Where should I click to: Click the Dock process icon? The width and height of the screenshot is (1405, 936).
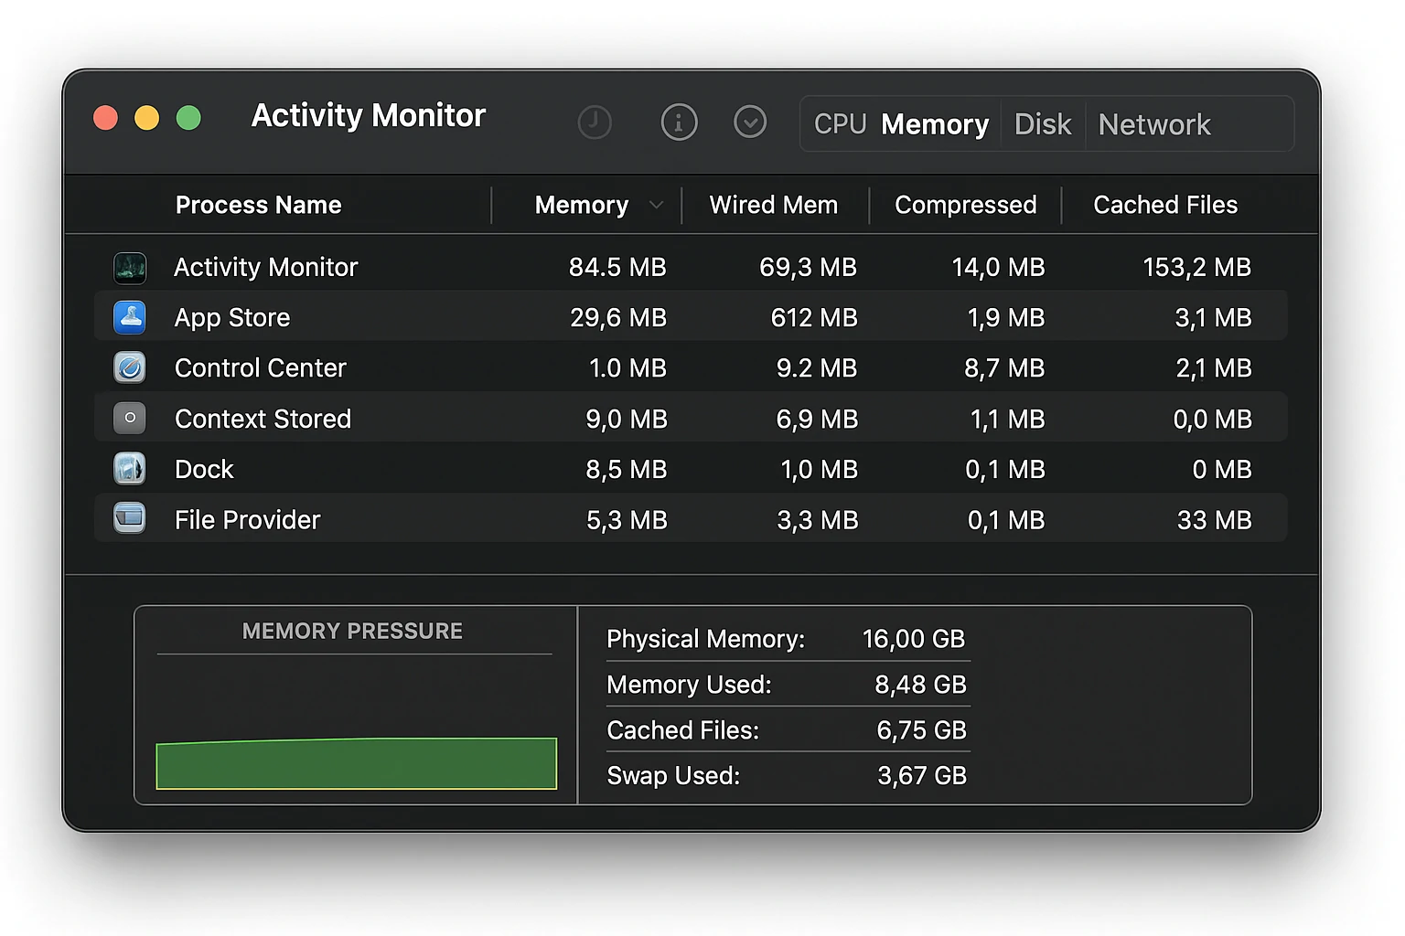pos(130,469)
